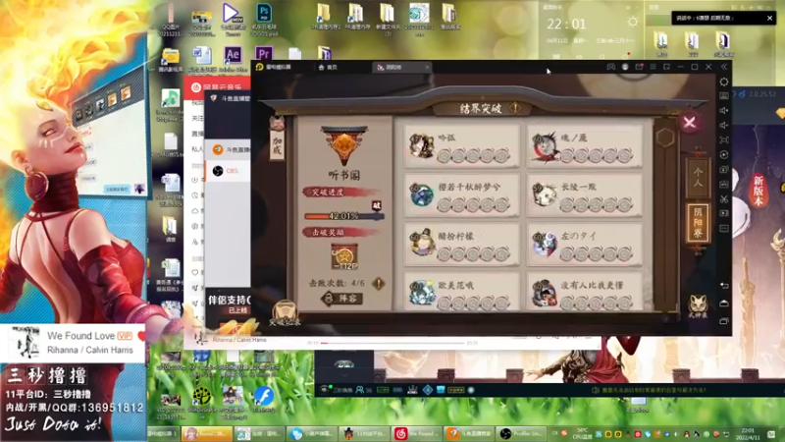Click We Found Love song widget
This screenshot has width=785, height=442.
click(x=73, y=343)
